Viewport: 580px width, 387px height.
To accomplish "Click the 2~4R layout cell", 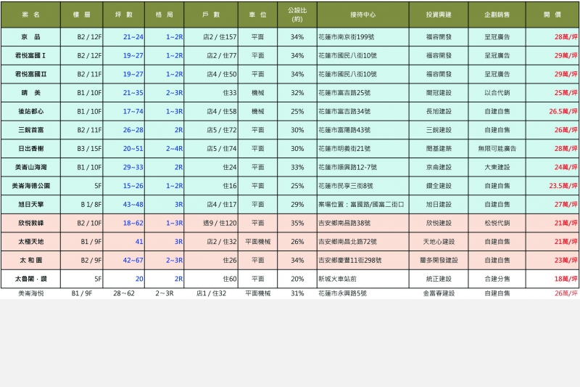I will pyautogui.click(x=165, y=149).
